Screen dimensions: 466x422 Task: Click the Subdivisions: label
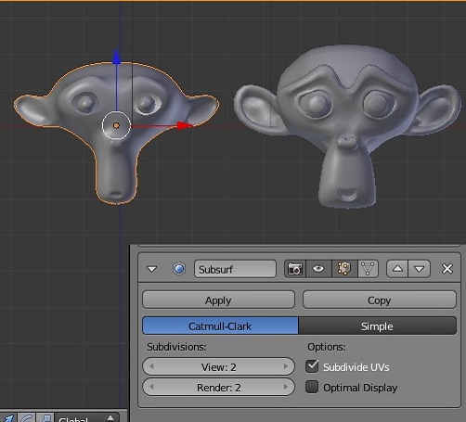[x=176, y=347]
